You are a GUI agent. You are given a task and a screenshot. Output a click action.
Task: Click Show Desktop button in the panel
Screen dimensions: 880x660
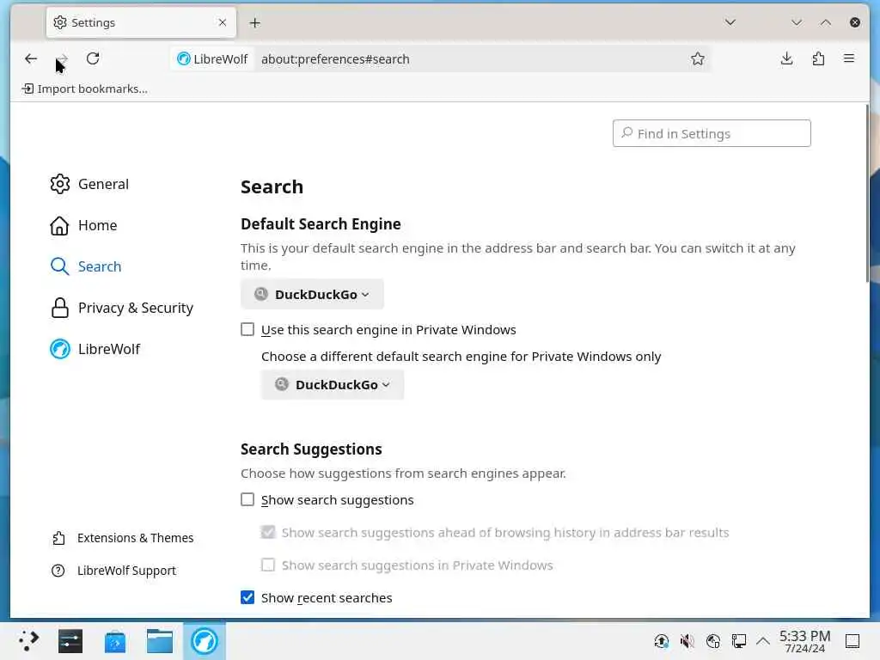click(852, 641)
